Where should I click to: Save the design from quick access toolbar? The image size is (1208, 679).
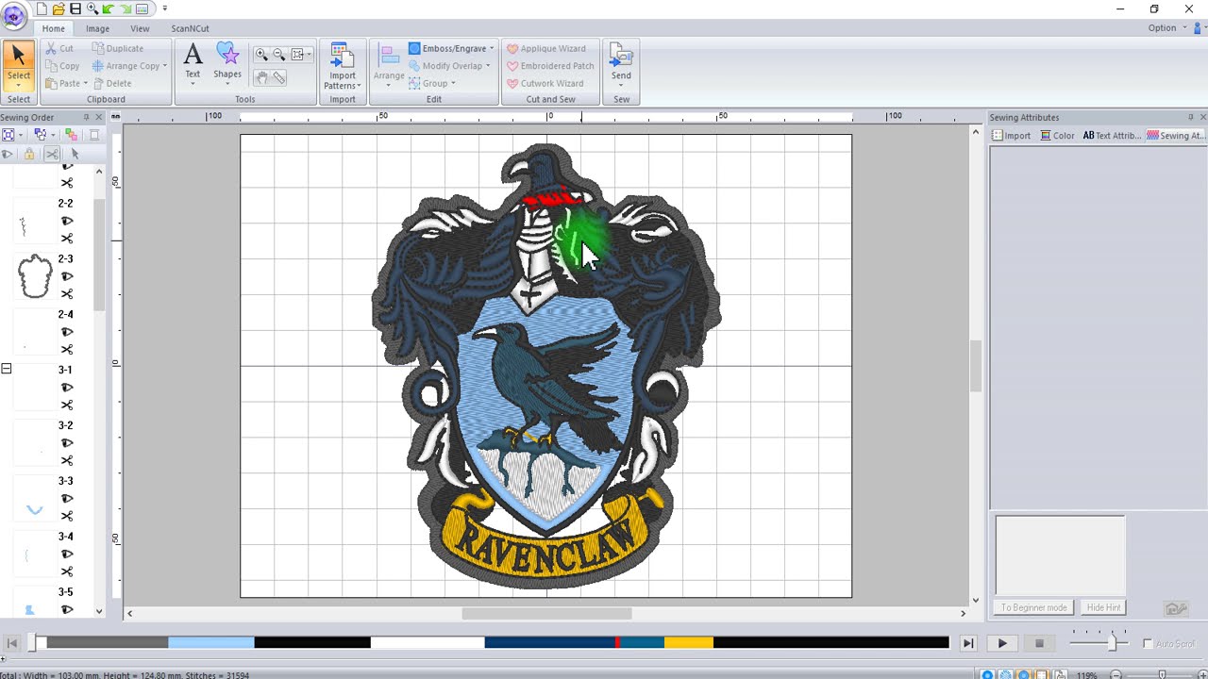coord(75,8)
